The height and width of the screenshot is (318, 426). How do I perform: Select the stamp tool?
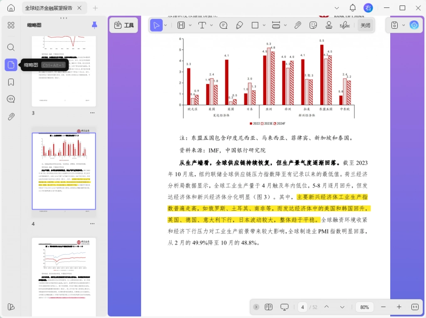coord(329,25)
